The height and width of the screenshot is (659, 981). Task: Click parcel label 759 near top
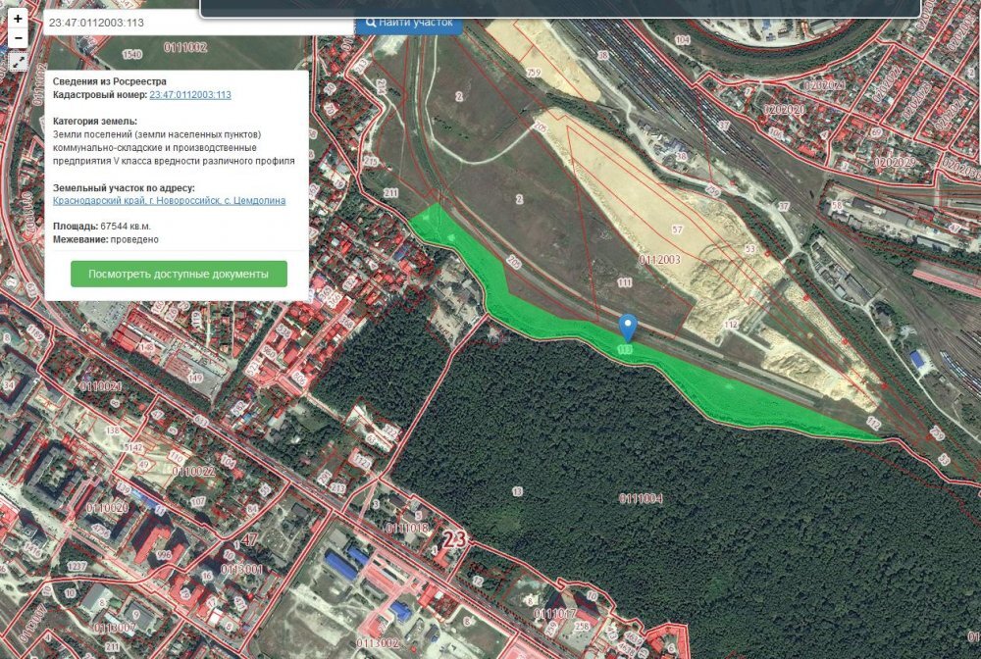click(x=533, y=73)
